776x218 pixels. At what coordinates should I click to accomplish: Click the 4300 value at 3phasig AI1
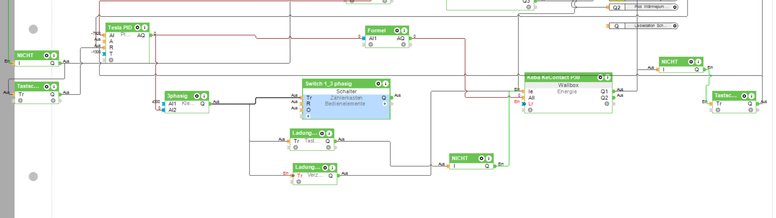pos(156,102)
